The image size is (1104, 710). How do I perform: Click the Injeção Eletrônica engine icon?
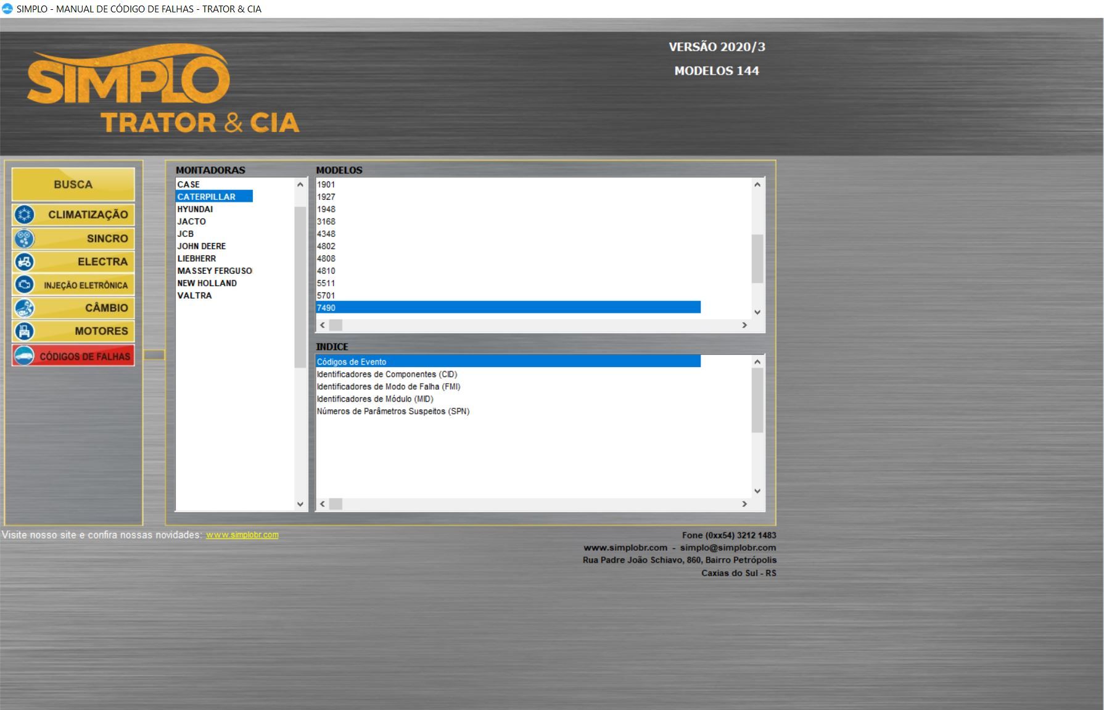[x=25, y=284]
